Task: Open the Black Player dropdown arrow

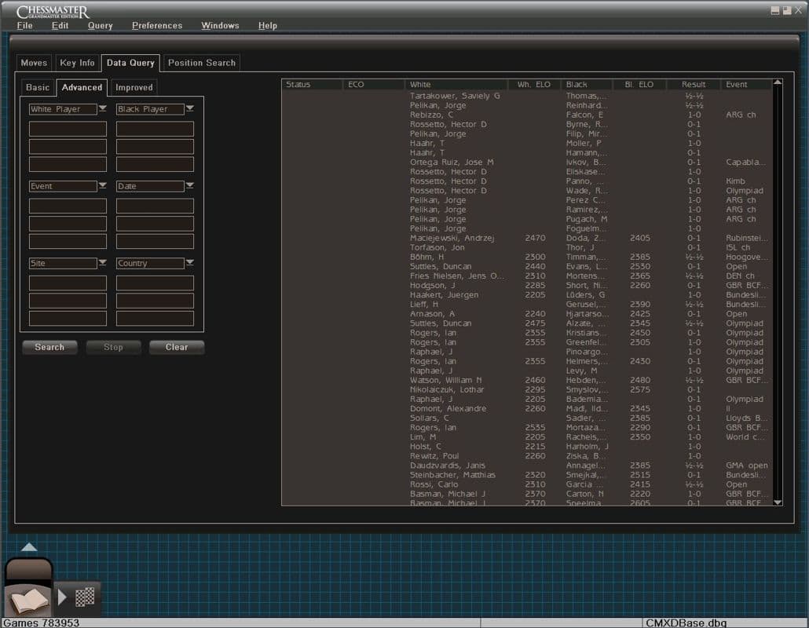Action: [x=190, y=108]
